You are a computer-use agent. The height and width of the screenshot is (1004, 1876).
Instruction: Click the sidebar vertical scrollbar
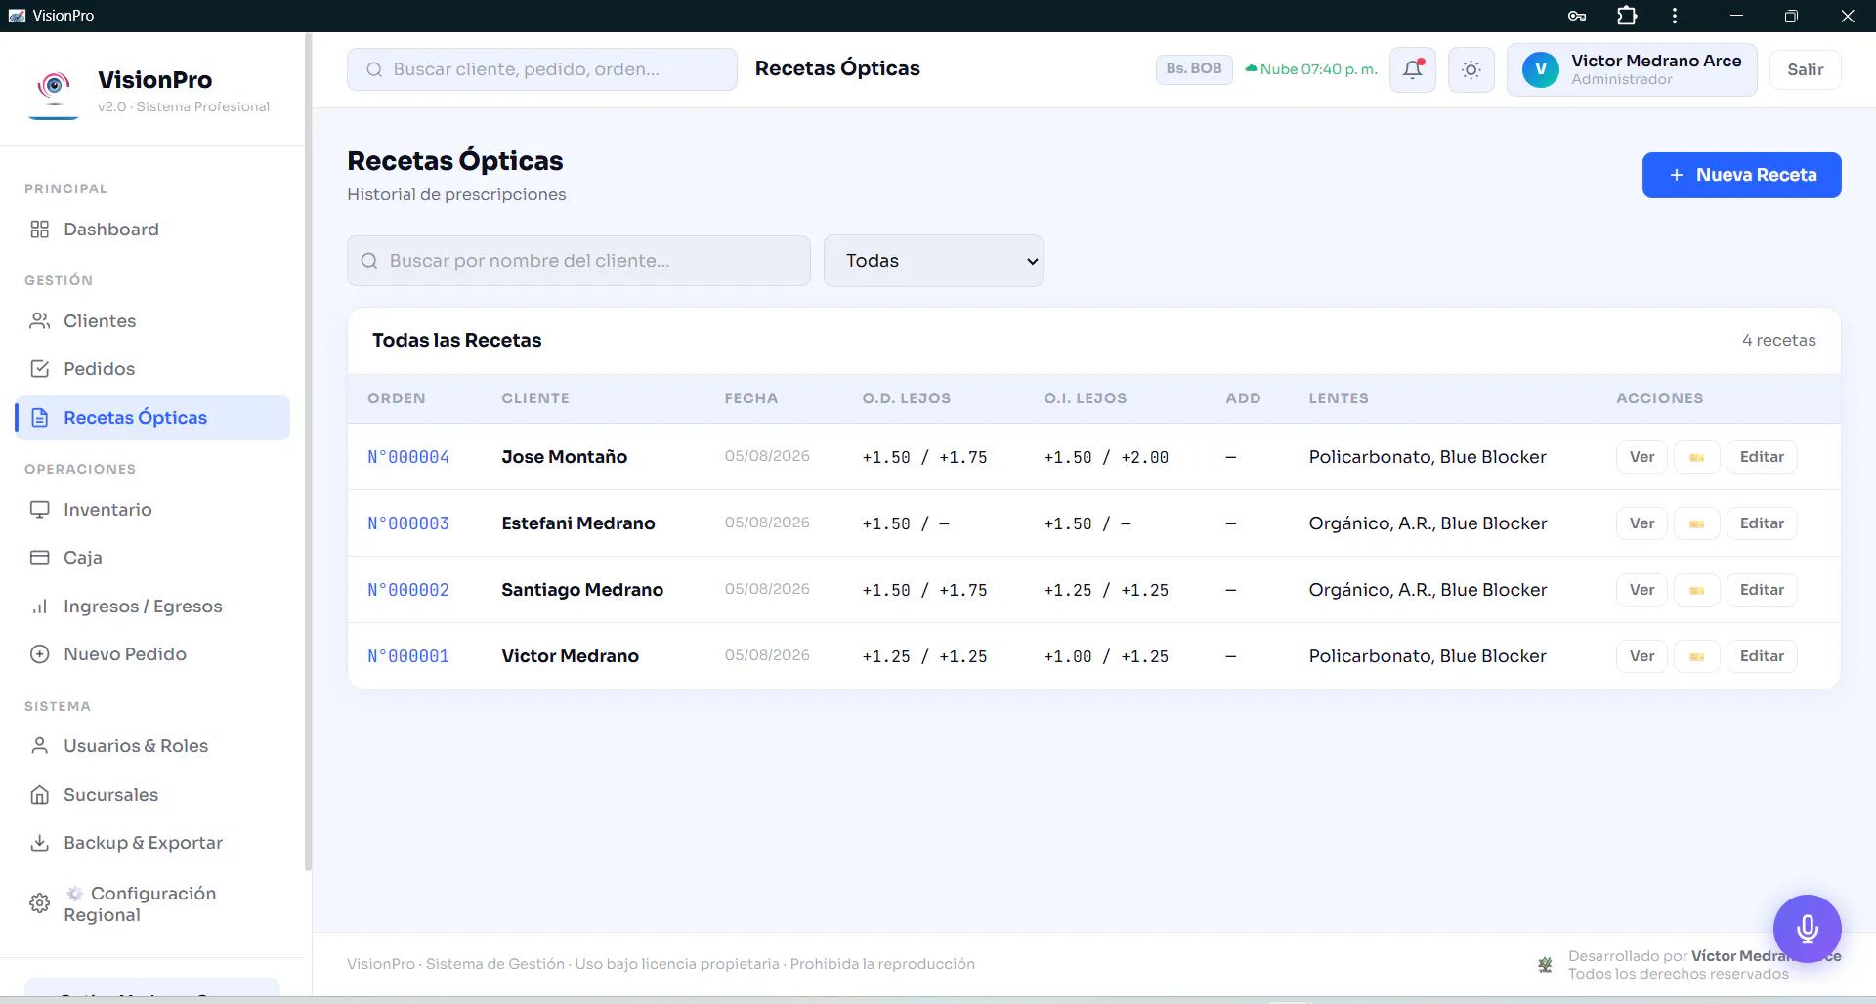pyautogui.click(x=309, y=449)
